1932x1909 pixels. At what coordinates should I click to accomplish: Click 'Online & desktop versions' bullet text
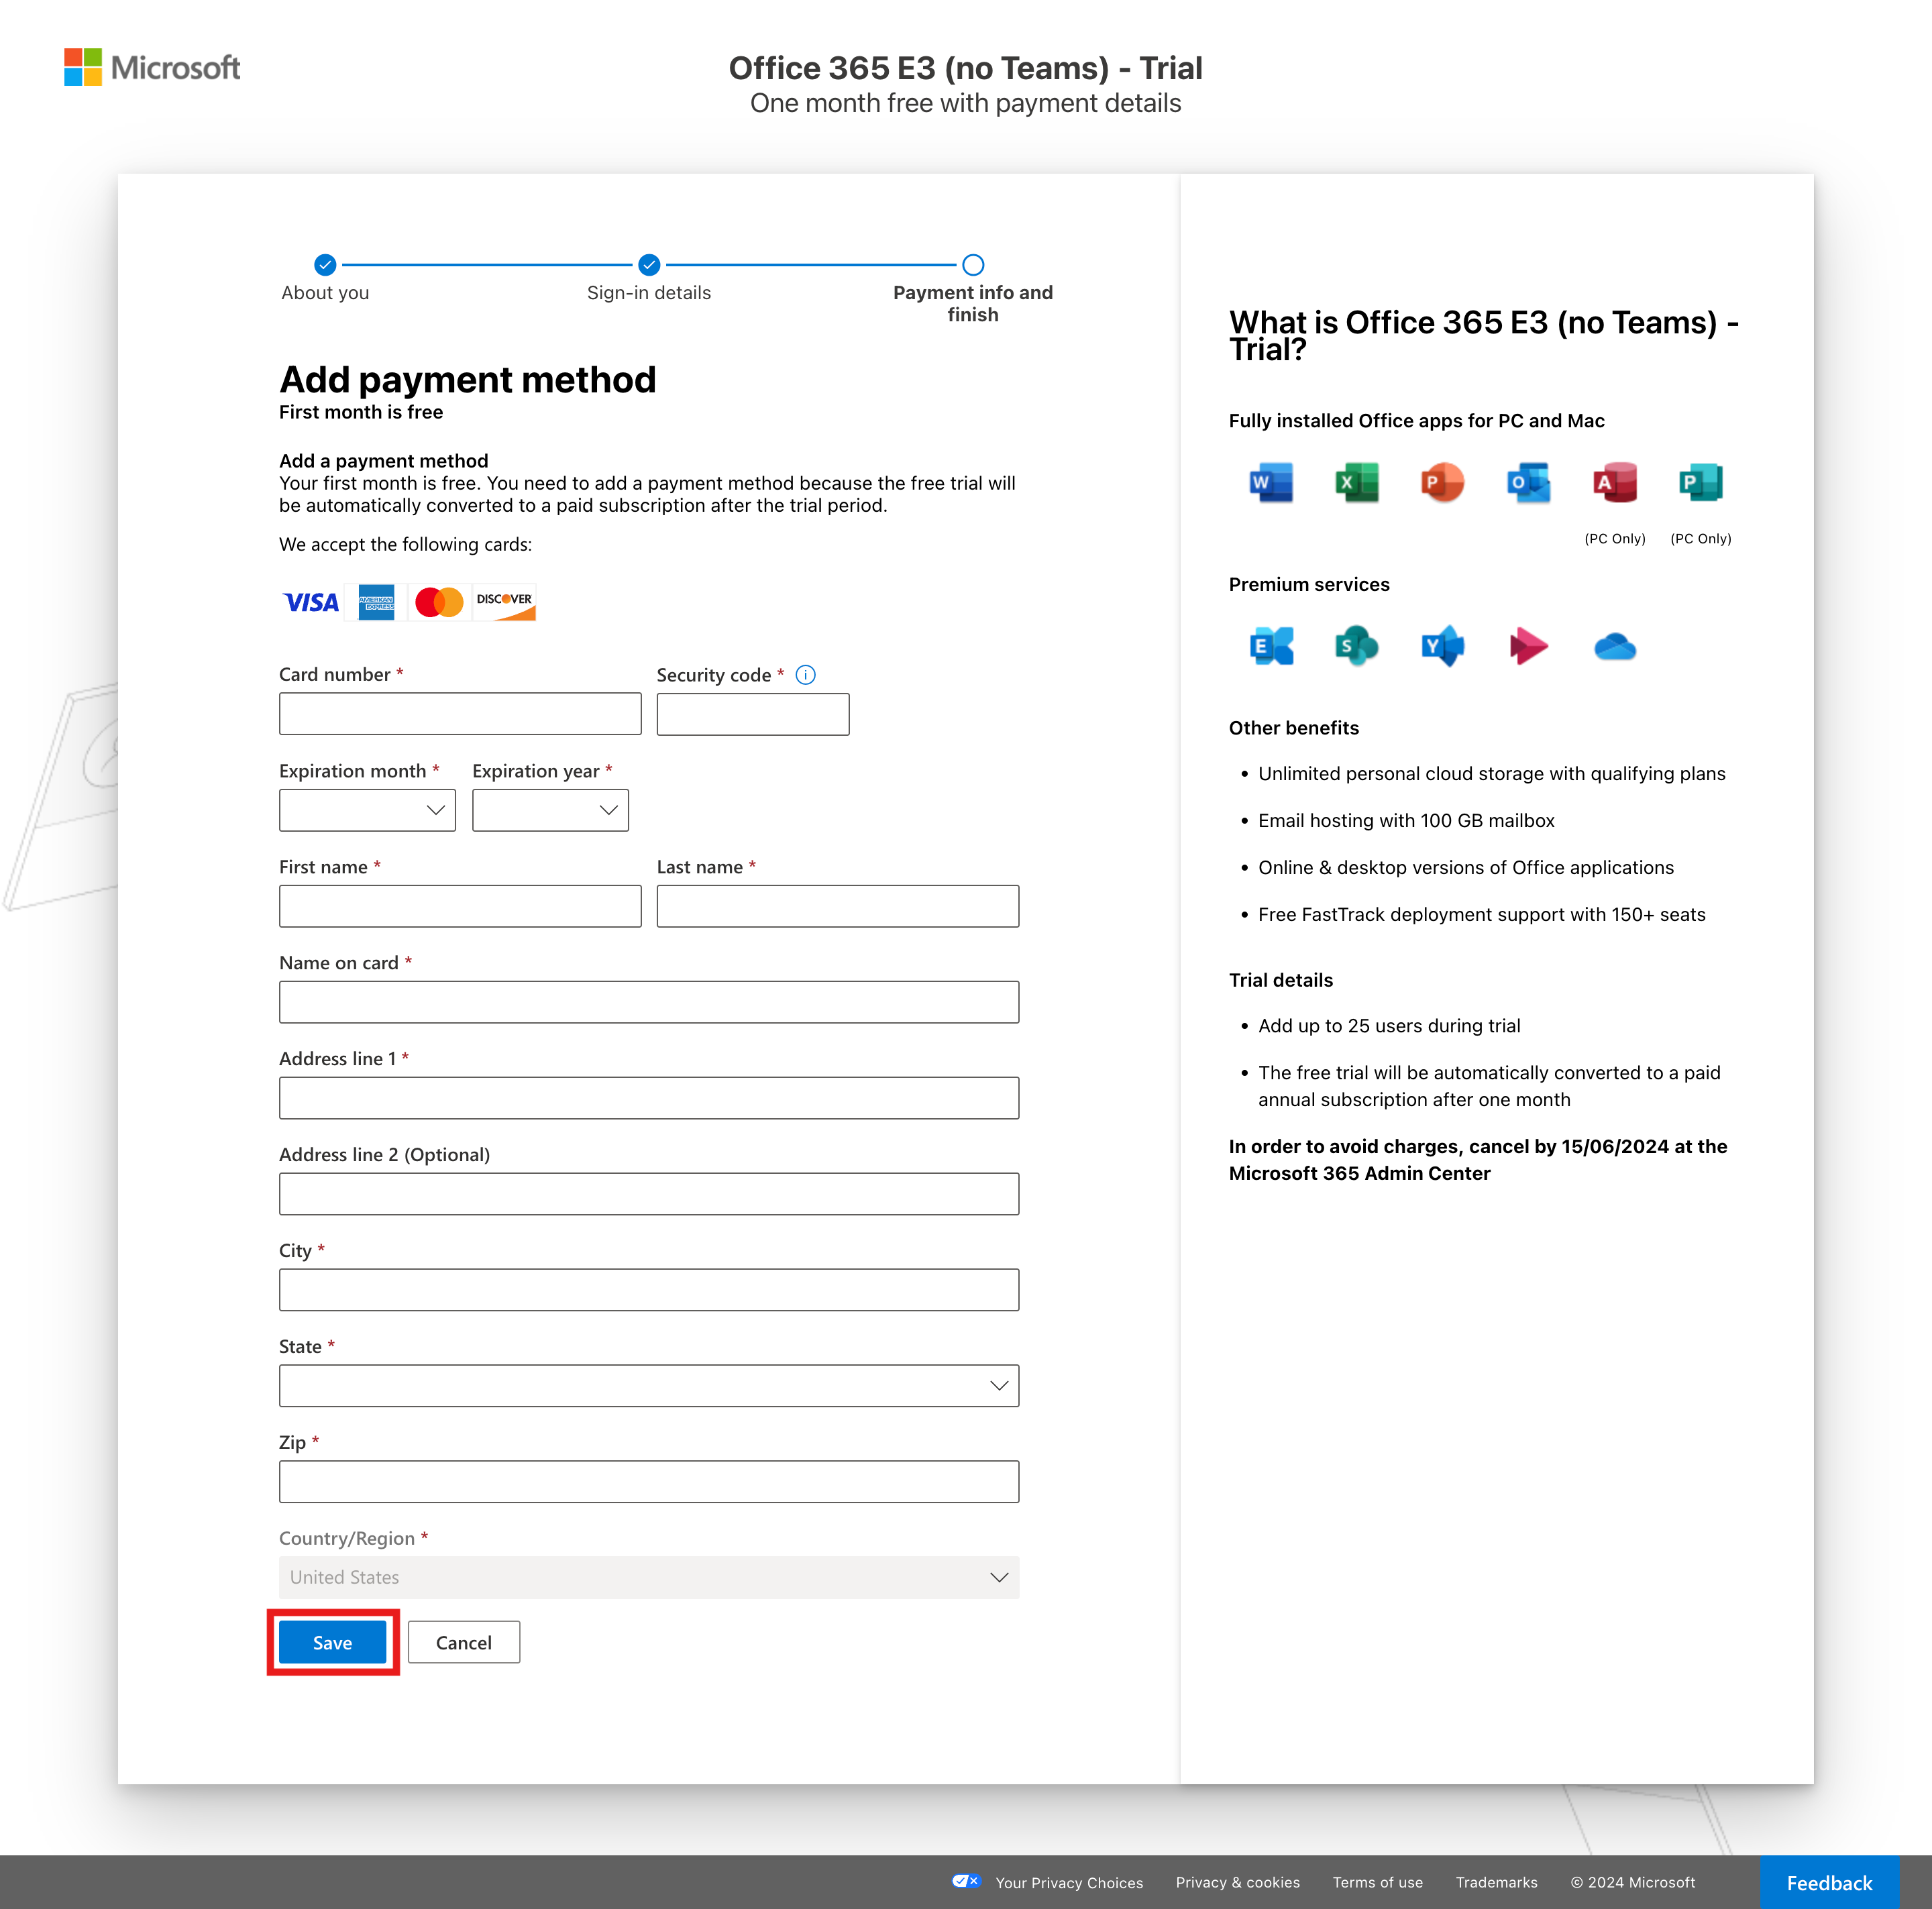coord(1466,868)
